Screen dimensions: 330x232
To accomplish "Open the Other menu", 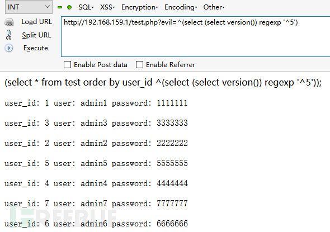I will (214, 7).
